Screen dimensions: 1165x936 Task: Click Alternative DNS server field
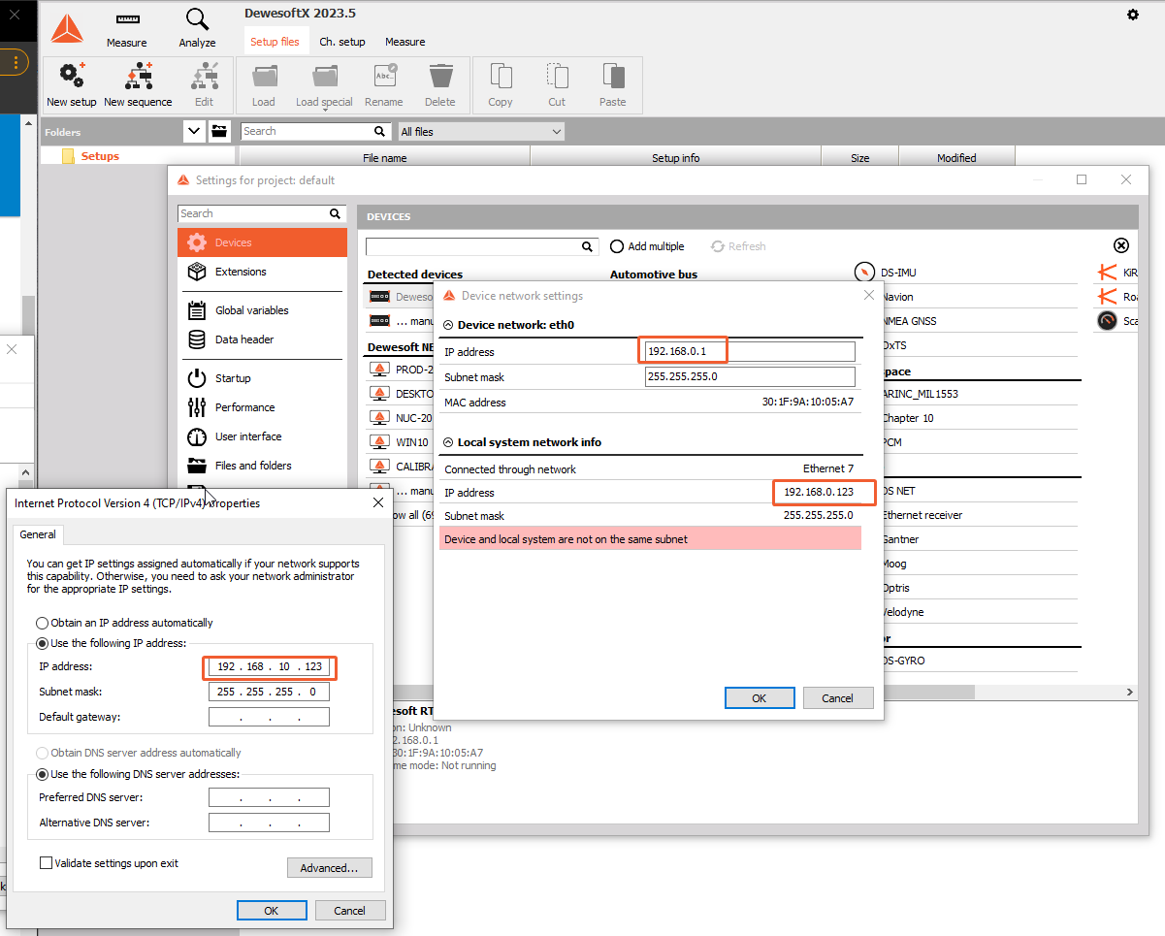pyautogui.click(x=269, y=823)
